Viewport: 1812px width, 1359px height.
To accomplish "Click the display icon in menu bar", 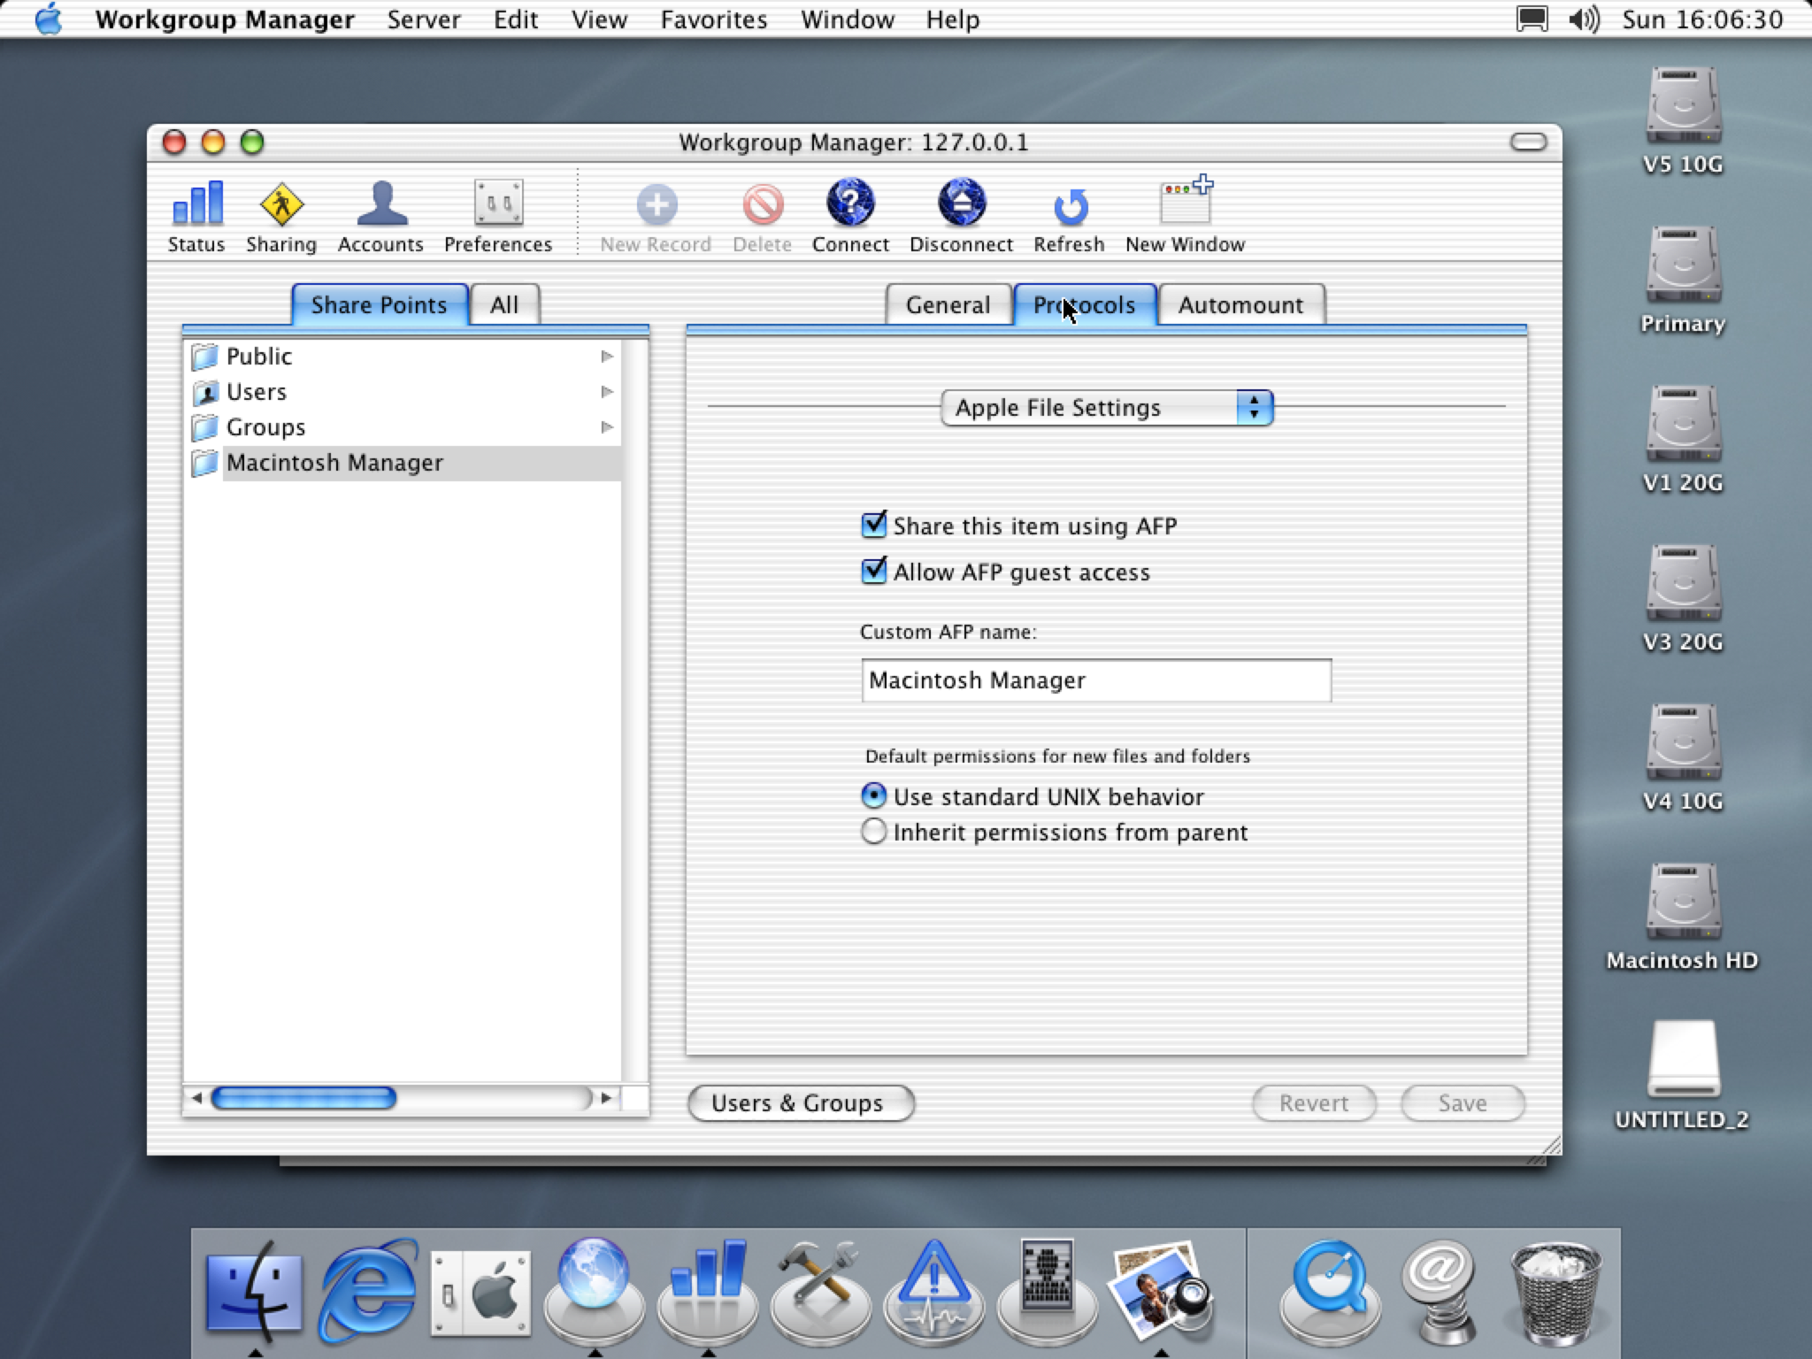I will pos(1532,19).
